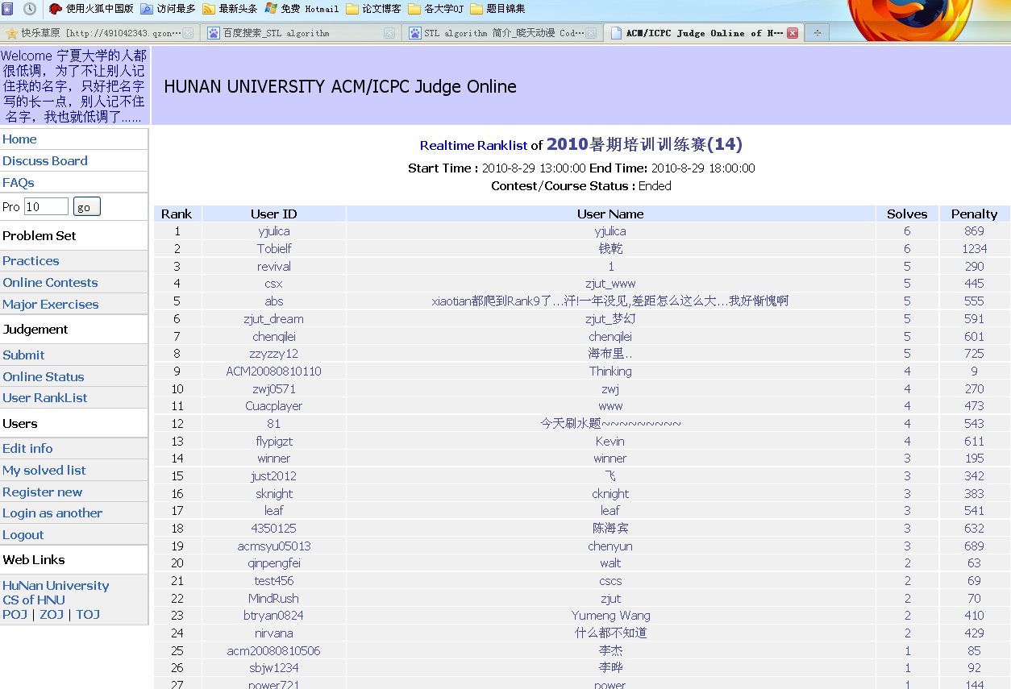Close the STL algorithm 简介 tab

[592, 33]
